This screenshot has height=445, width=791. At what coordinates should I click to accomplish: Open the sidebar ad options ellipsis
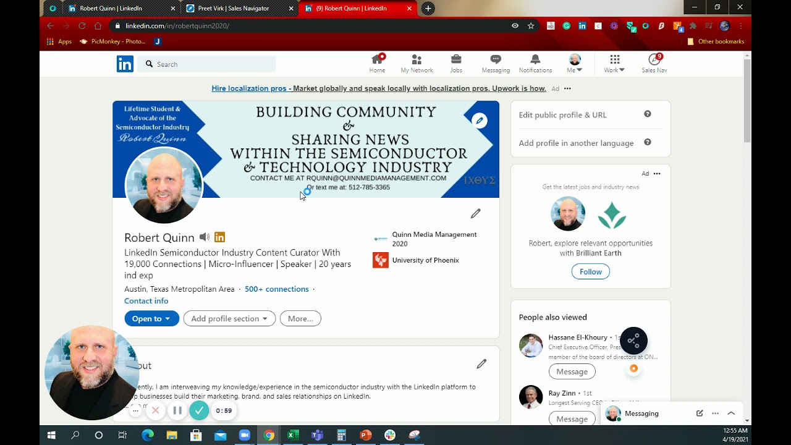657,174
